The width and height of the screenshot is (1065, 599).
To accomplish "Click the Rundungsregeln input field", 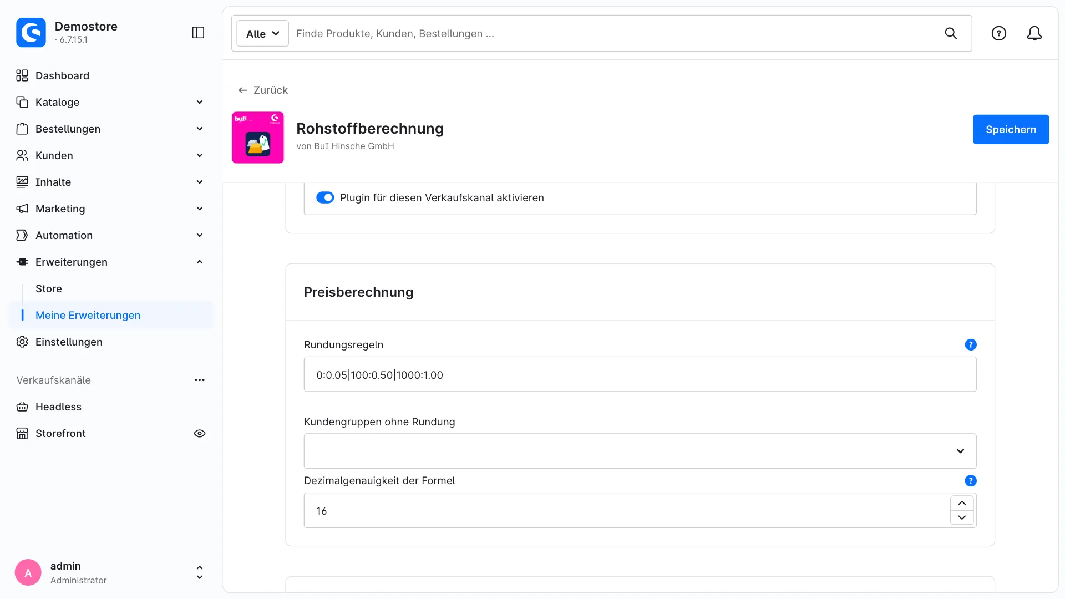I will [640, 374].
